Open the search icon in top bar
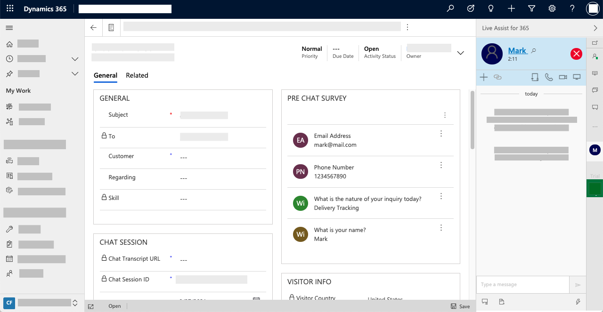Viewport: 603px width, 312px height. click(450, 8)
